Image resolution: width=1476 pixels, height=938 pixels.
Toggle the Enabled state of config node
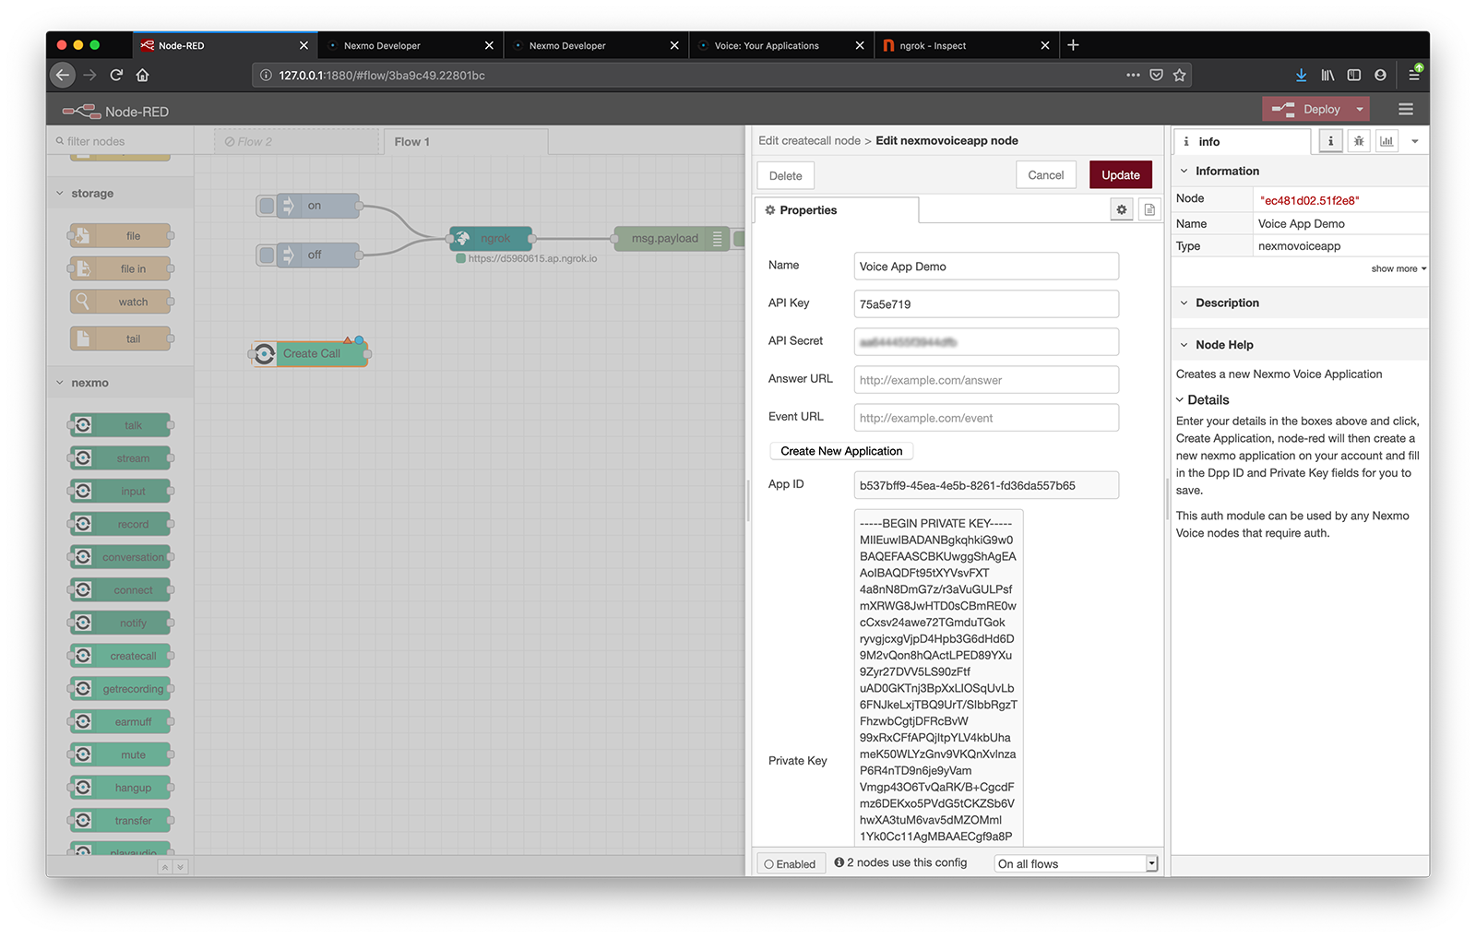tap(791, 863)
